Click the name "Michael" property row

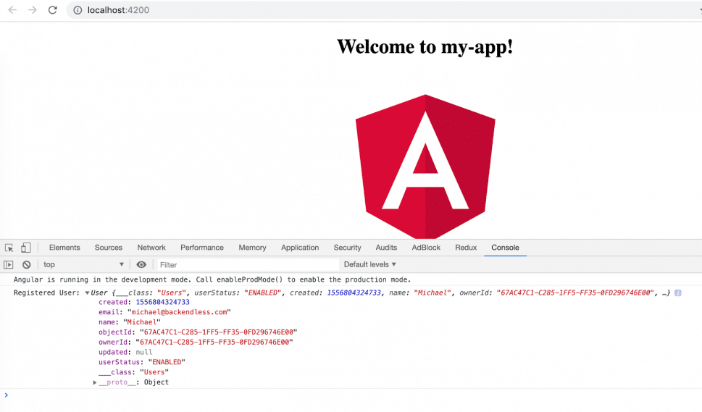click(130, 322)
